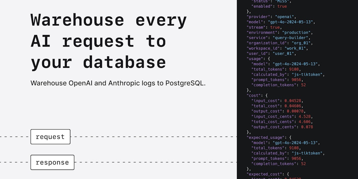Click the "provider": "openai" line
Screen dimensions: 358x179
pyautogui.click(x=271, y=17)
